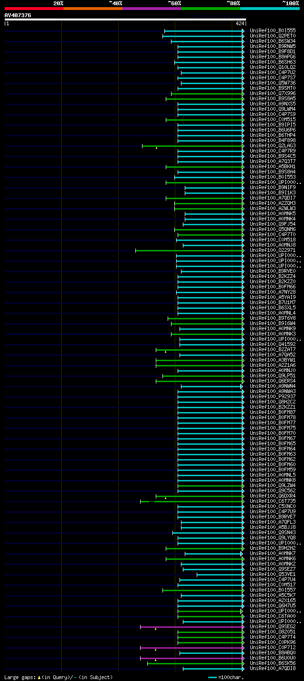Screen dimensions: 304x681
Task: Open hit UniRef100_B0I555
Action: [273, 30]
